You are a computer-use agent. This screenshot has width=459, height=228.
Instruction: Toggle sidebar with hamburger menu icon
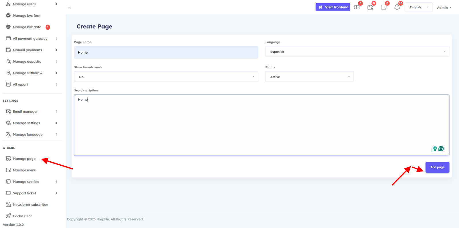coord(69,7)
